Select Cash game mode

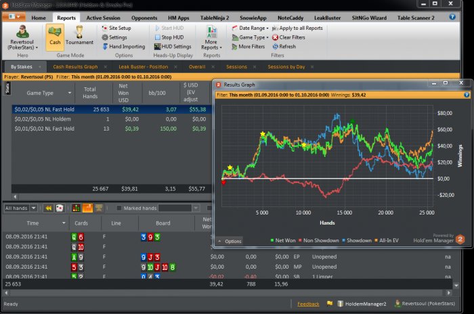point(55,35)
